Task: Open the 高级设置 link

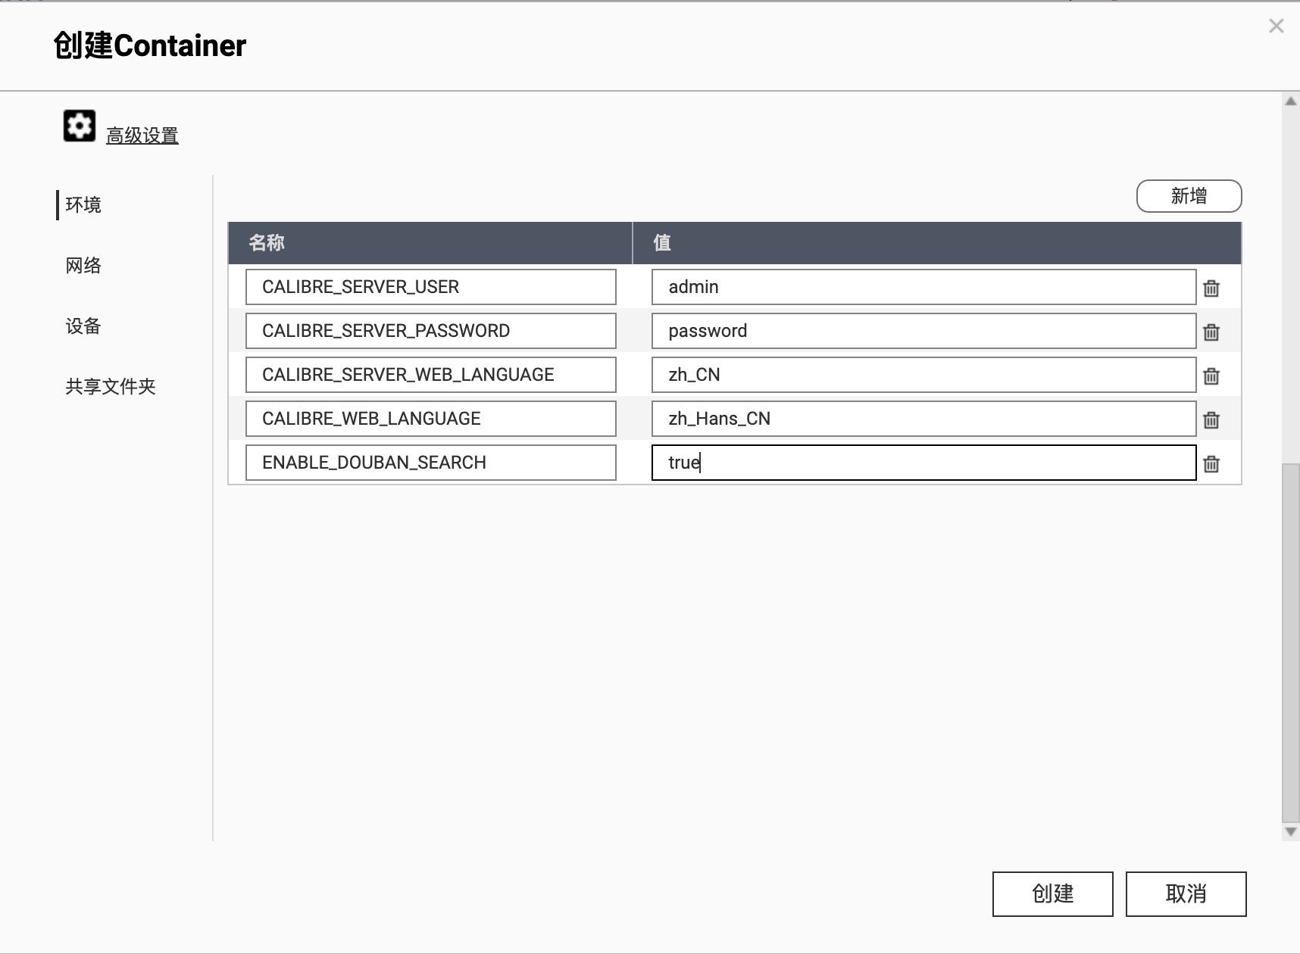Action: coord(142,136)
